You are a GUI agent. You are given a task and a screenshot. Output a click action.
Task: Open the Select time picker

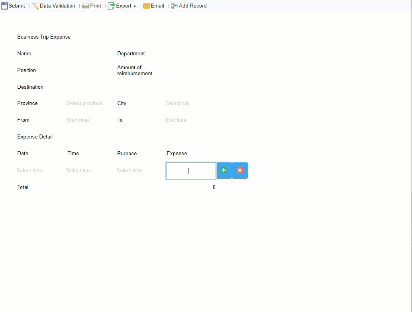tap(80, 171)
